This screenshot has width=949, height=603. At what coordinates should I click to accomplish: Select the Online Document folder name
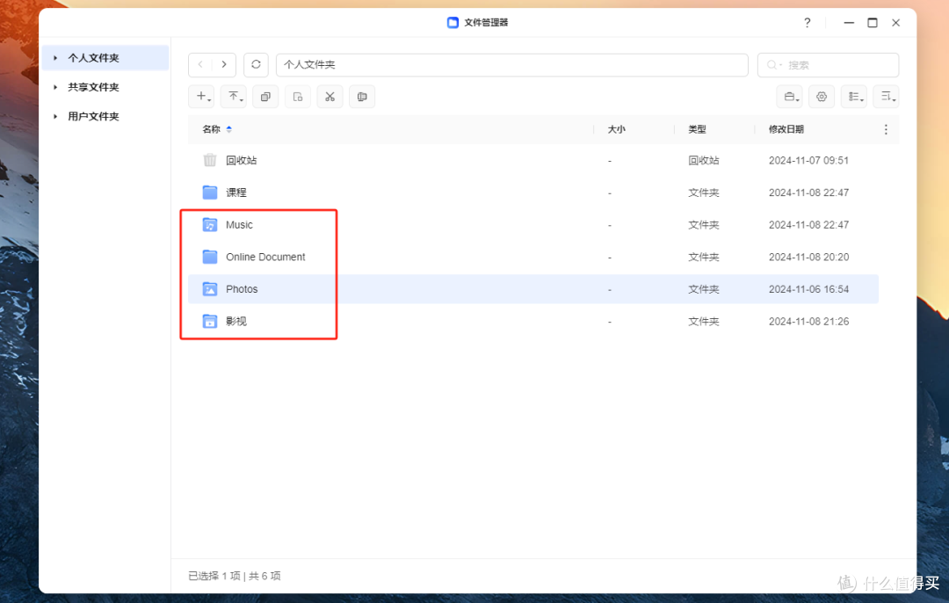pyautogui.click(x=265, y=257)
